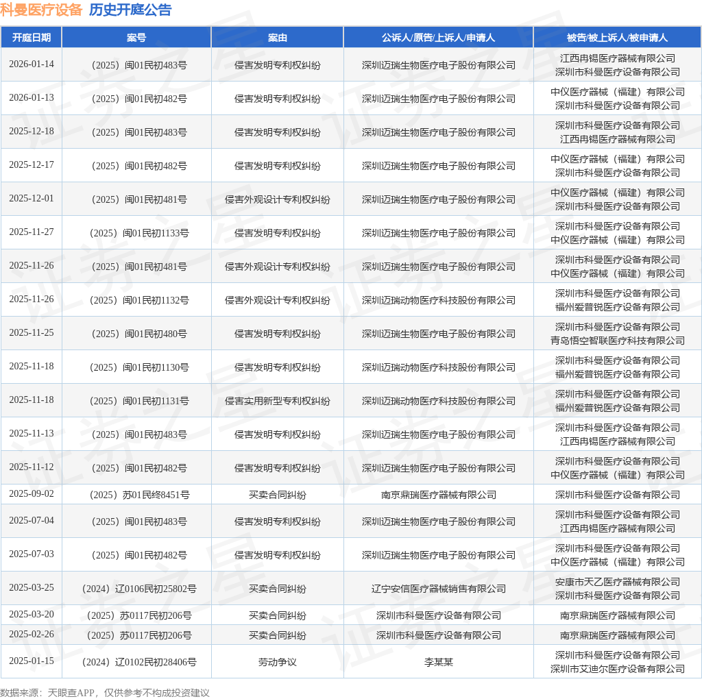Click 侵害外观设计专利权纠纷 in the 2025-12-01 row

click(278, 199)
